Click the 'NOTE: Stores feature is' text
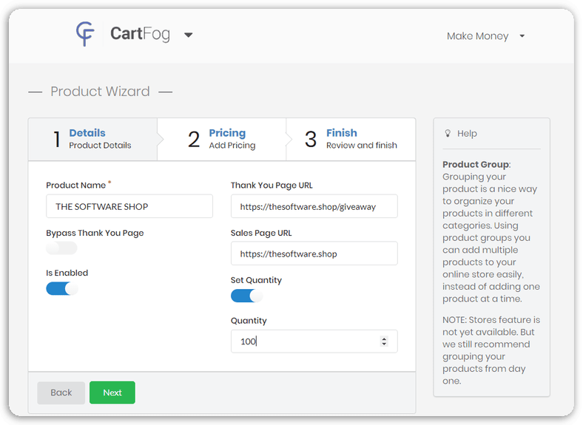Viewport: 583px width, 425px height. 491,320
